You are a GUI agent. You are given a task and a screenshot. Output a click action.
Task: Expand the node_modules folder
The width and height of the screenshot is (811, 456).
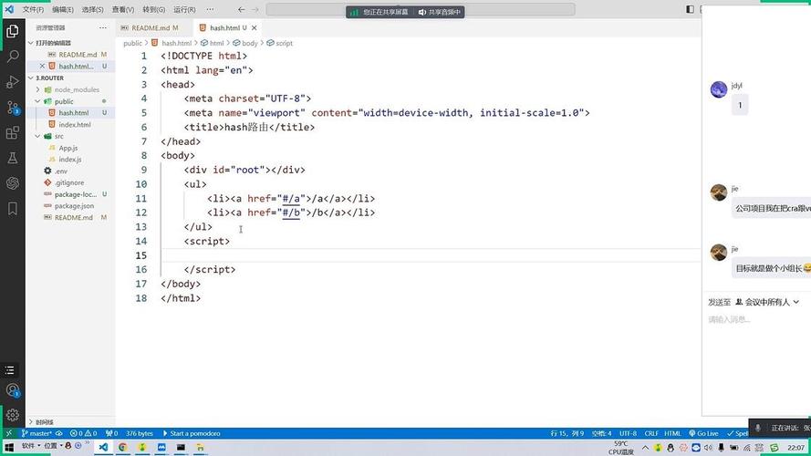(x=77, y=89)
